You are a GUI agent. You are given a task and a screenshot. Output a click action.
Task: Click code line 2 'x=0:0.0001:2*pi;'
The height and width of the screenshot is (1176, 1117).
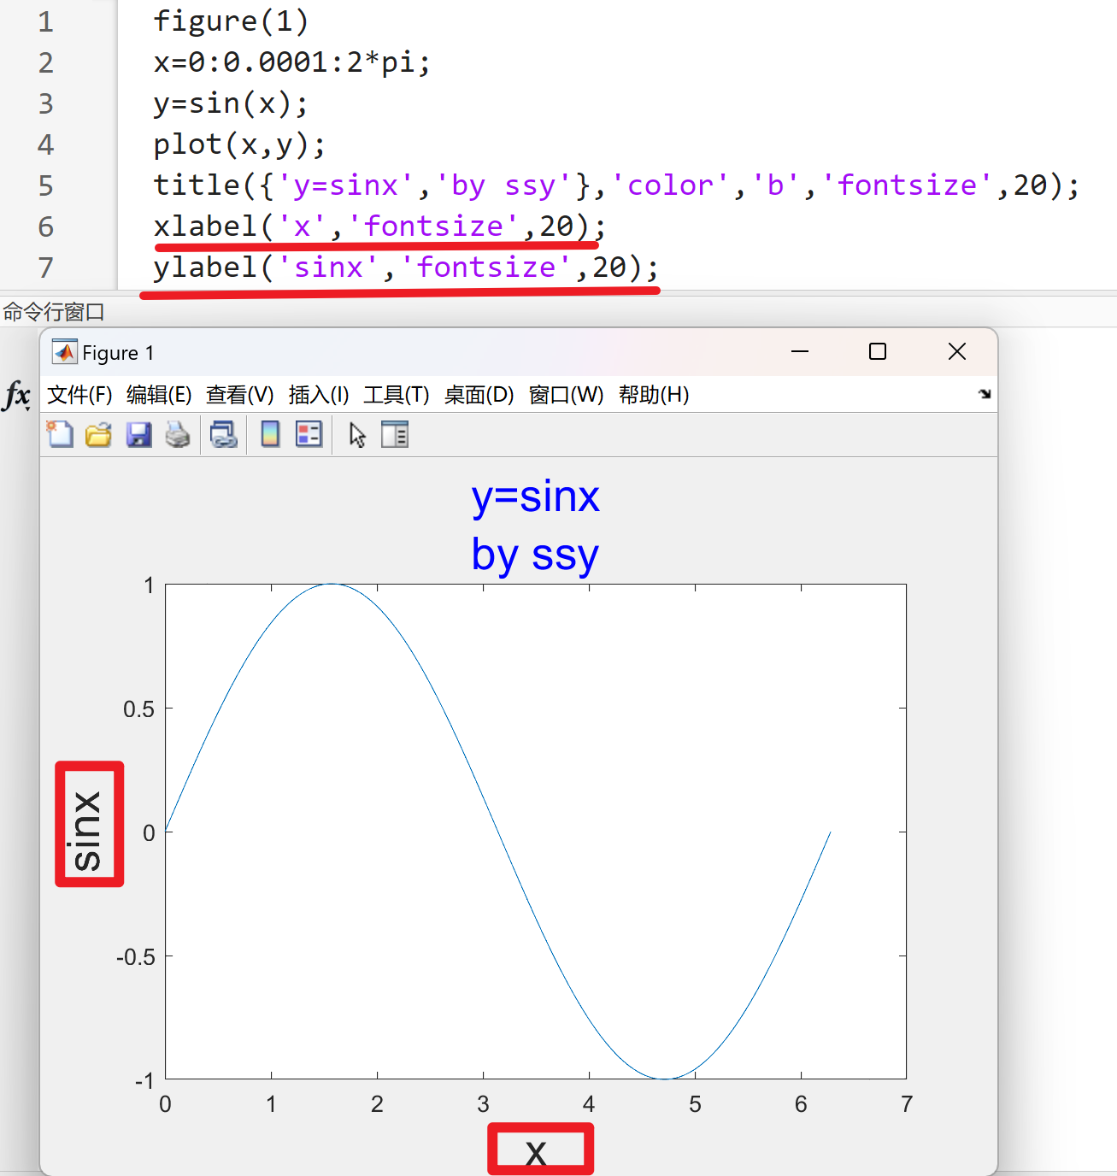point(292,62)
